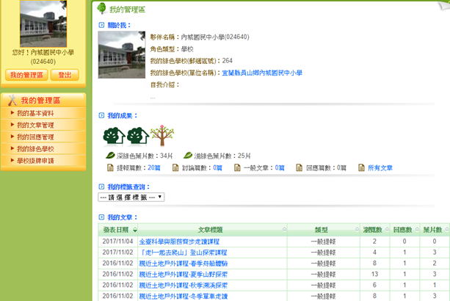Click the crossed tools icon in sidebar header
The width and height of the screenshot is (450, 301).
tap(11, 101)
